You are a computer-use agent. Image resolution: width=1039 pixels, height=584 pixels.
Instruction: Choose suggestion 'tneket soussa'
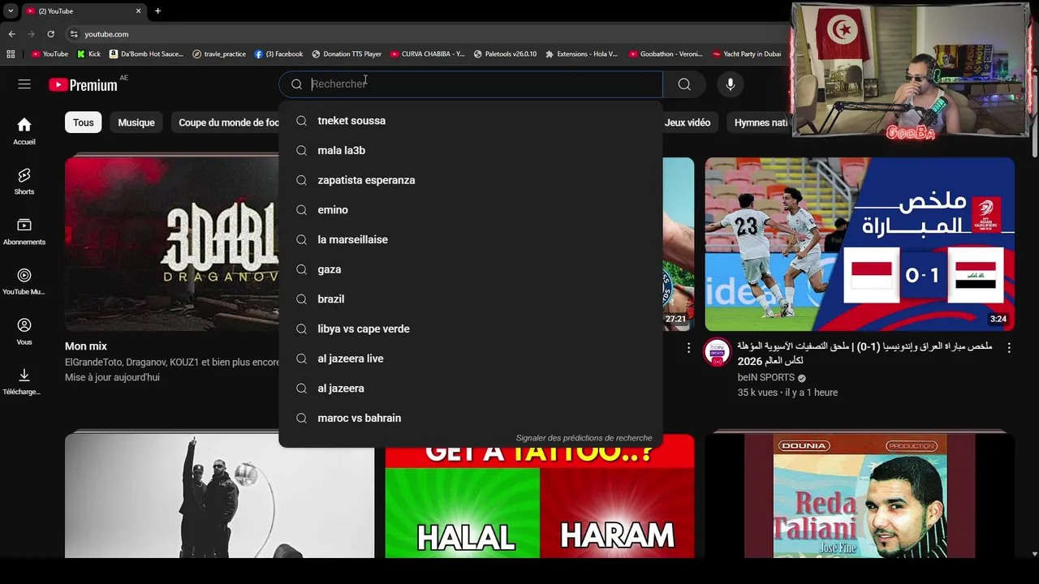click(471, 121)
